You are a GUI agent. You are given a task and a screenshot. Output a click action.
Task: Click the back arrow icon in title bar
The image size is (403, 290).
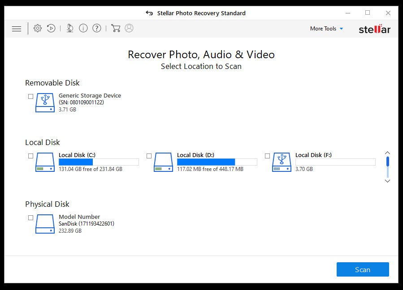149,13
